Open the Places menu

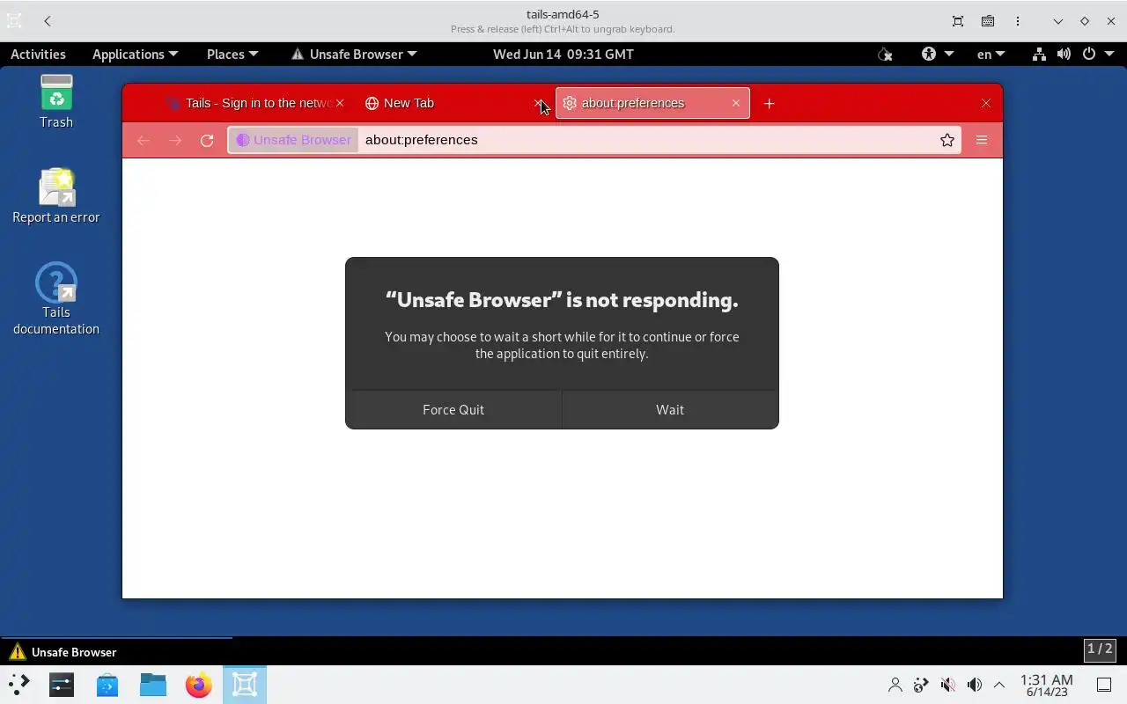232,54
